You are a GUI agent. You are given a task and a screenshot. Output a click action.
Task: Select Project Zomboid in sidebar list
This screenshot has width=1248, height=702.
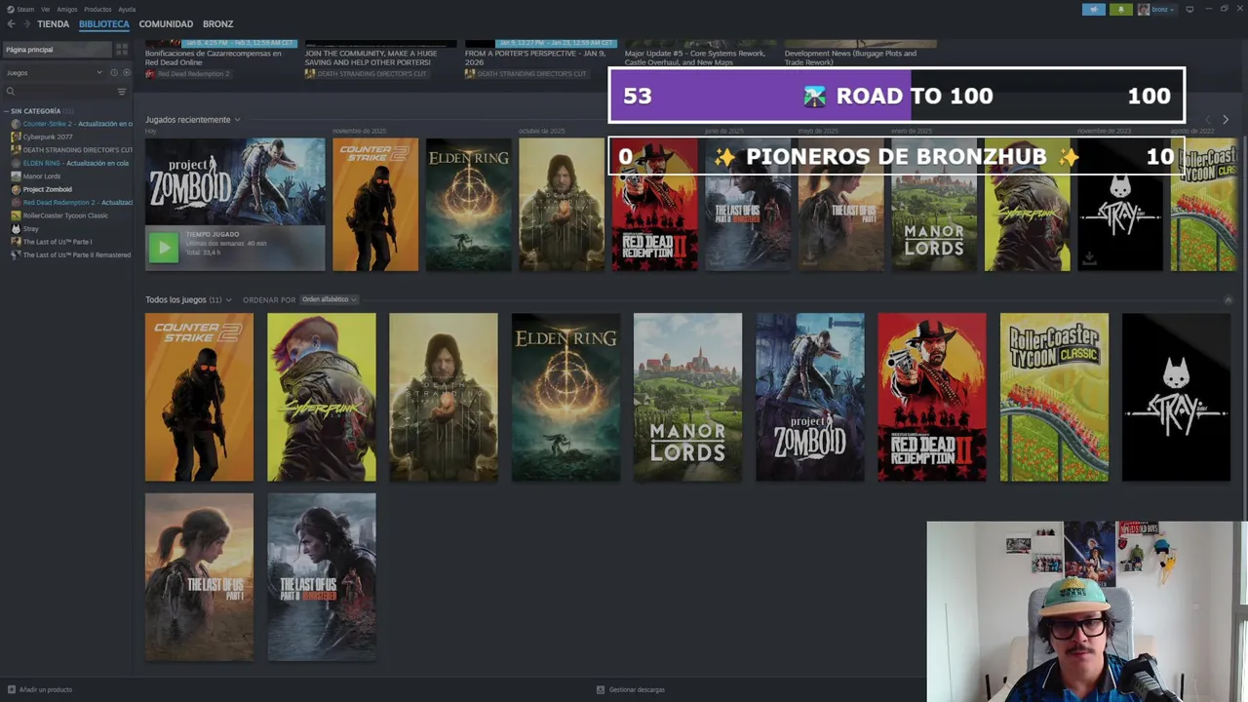(x=48, y=189)
